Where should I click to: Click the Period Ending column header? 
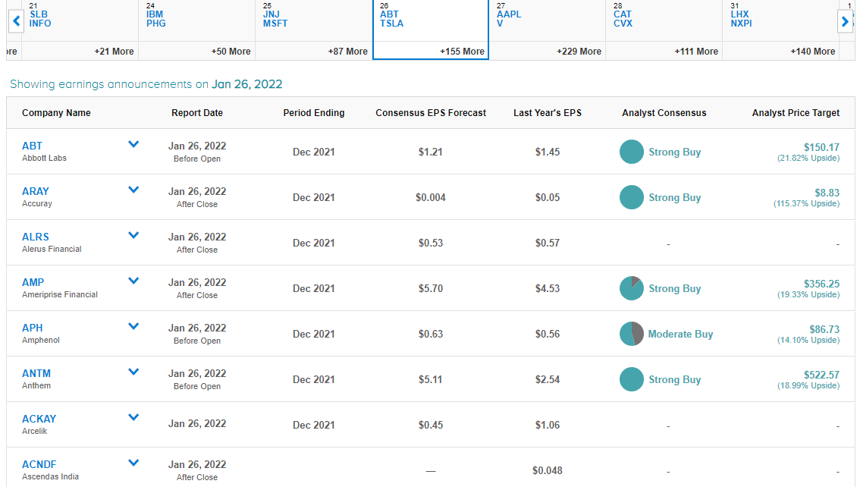coord(314,112)
